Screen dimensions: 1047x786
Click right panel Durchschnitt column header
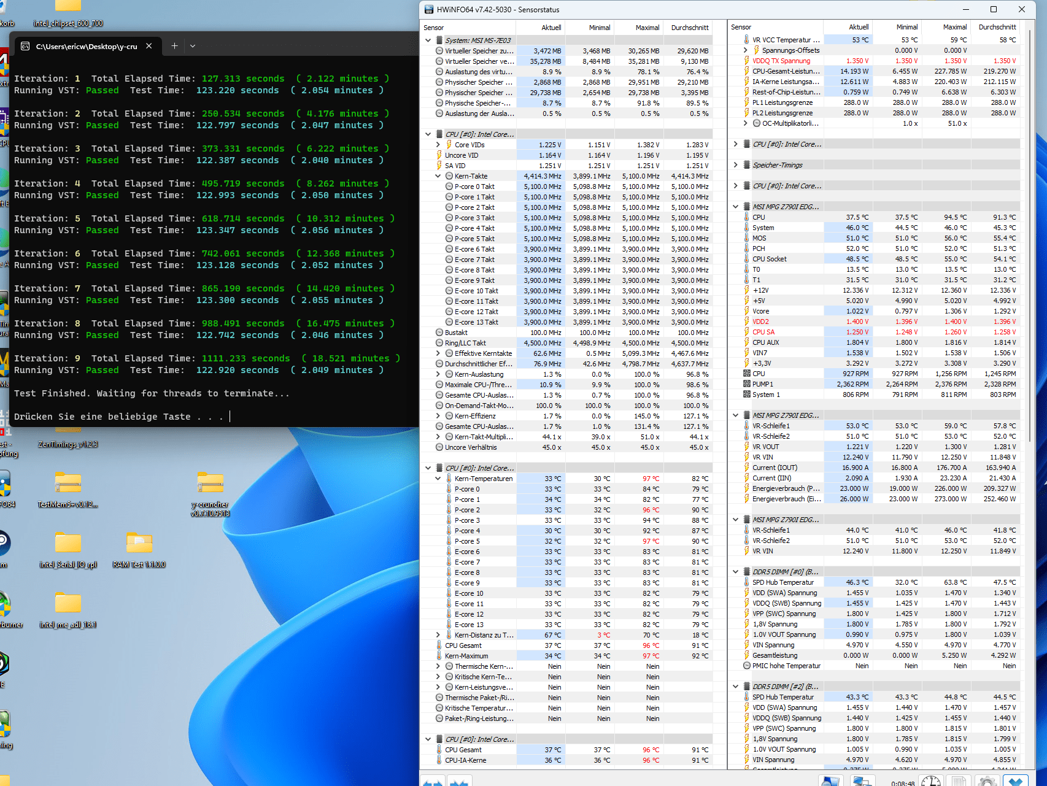(995, 27)
